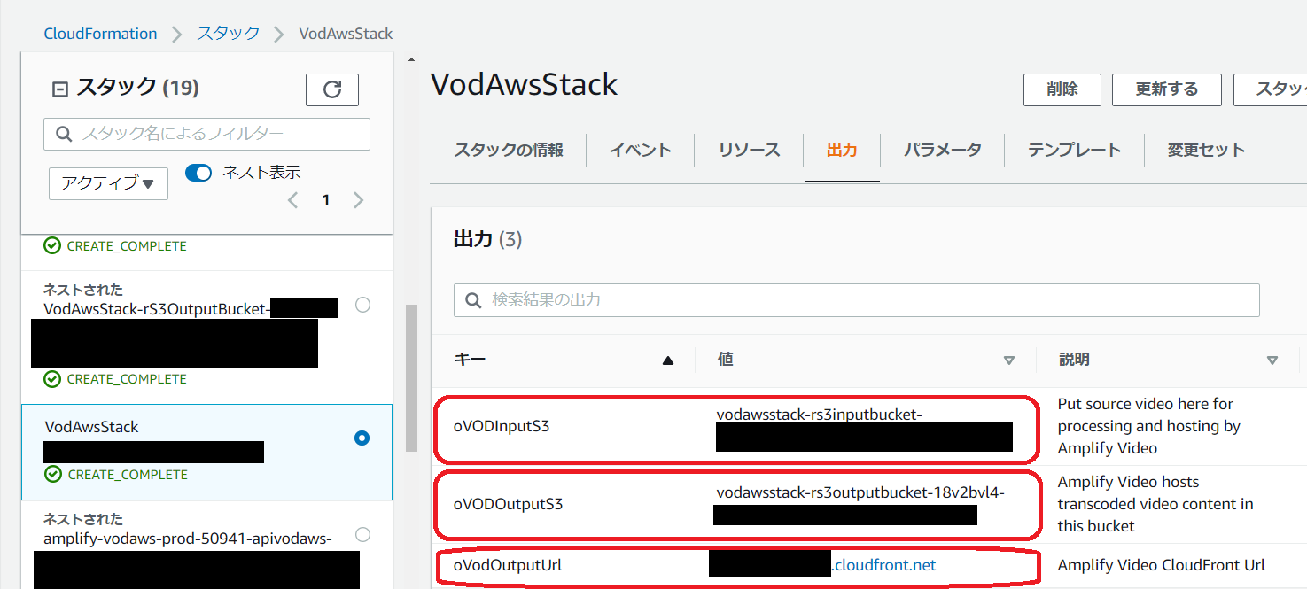This screenshot has height=589, width=1307.
Task: Click check icon on rS3OutputBucket CREATE_COMPLETE
Action: pyautogui.click(x=52, y=378)
